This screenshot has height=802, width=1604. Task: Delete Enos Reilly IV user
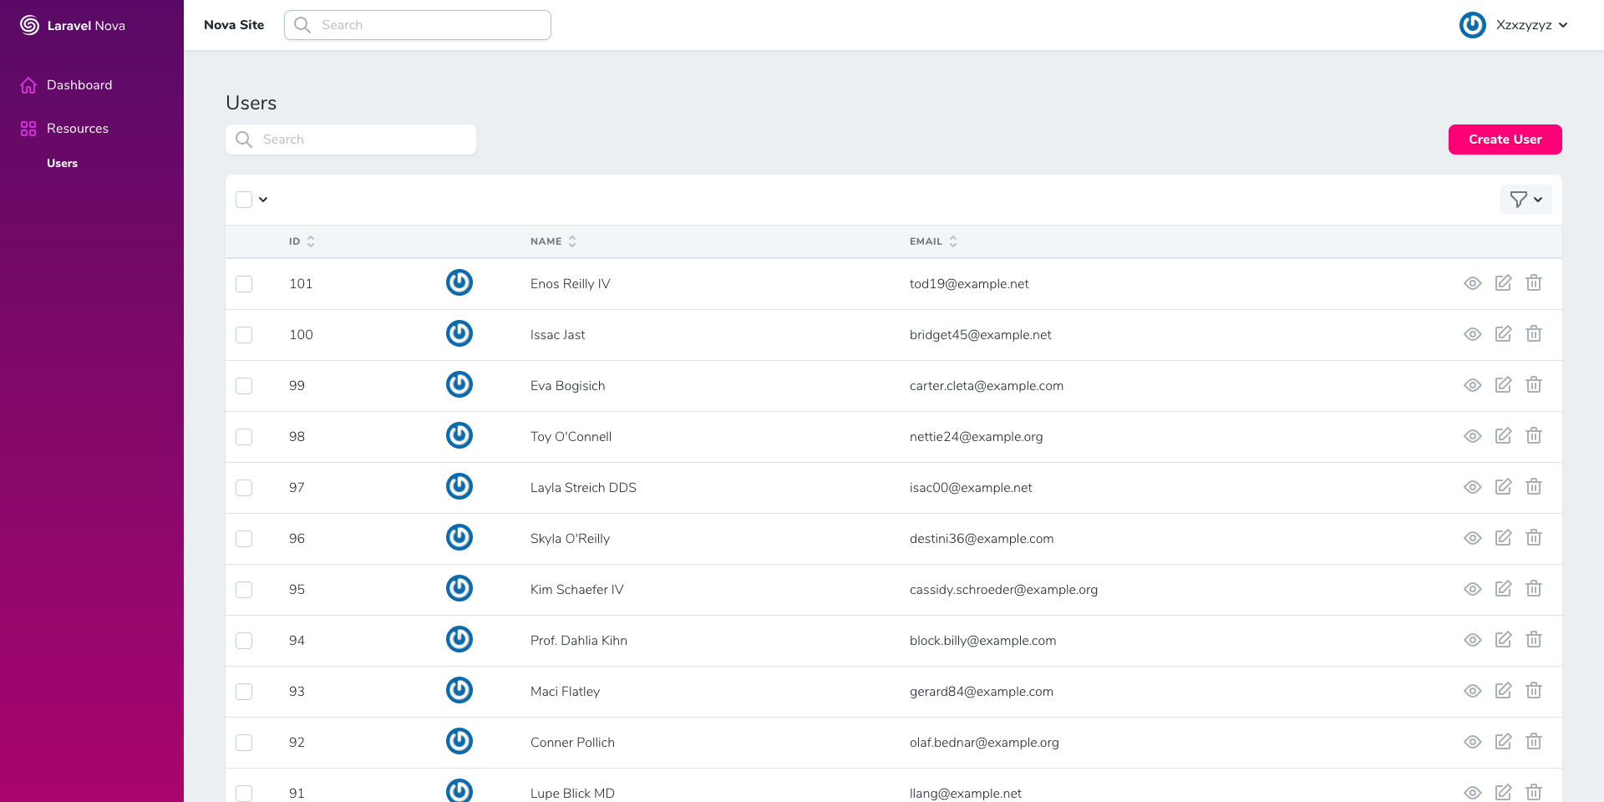pyautogui.click(x=1534, y=282)
